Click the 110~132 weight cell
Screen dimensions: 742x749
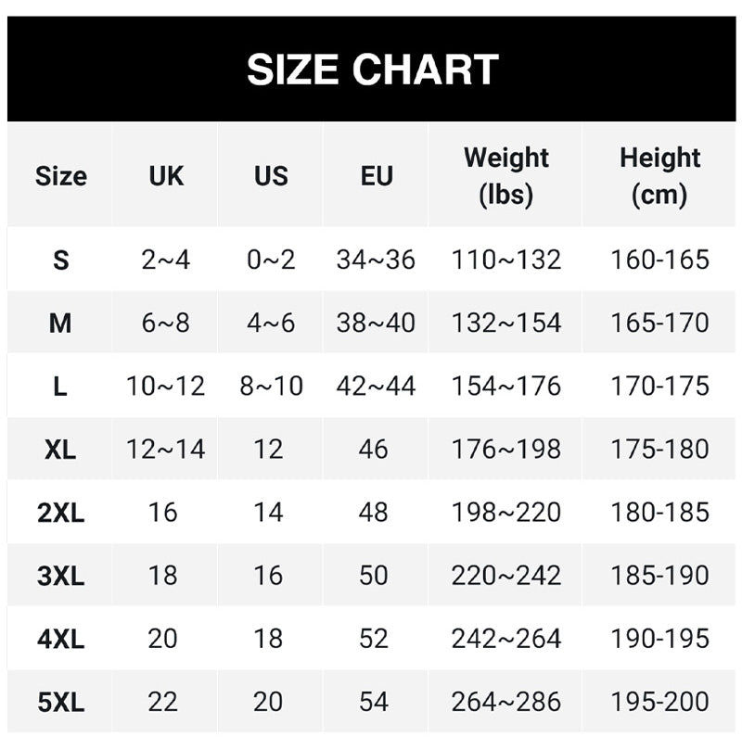tap(506, 260)
